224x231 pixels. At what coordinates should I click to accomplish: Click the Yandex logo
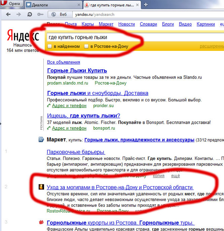tap(23, 36)
